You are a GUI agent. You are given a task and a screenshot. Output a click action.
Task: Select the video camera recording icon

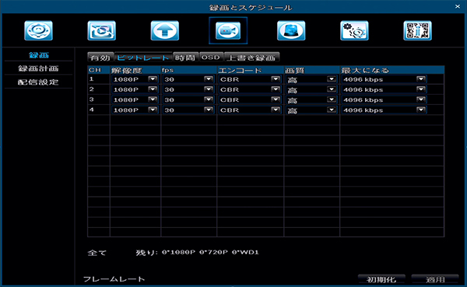228,30
